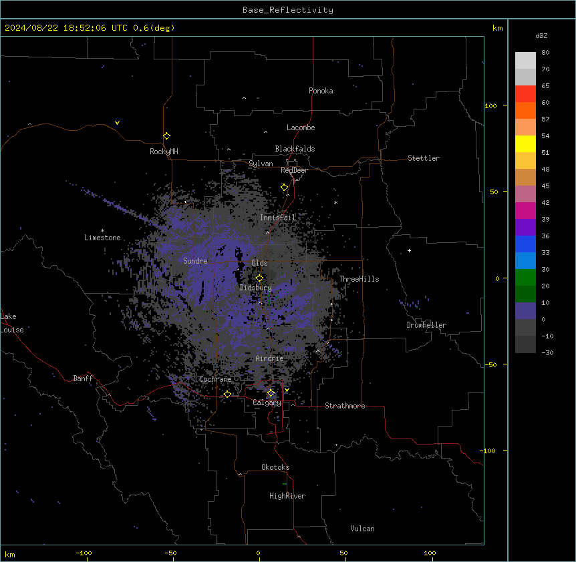Screen dimensions: 576x562
Task: Click the Vulcan label
Action: coord(363,529)
